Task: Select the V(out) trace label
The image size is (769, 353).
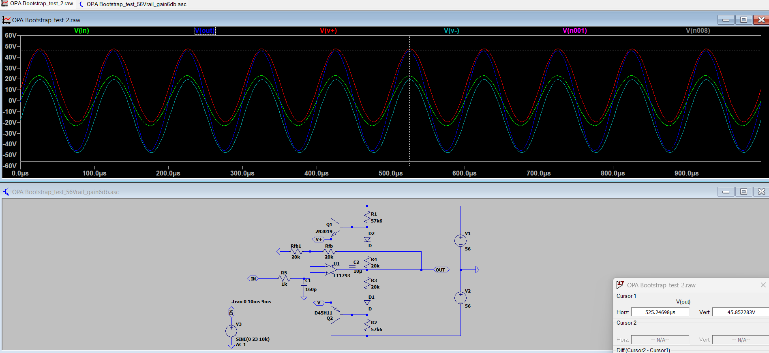Action: [x=205, y=31]
